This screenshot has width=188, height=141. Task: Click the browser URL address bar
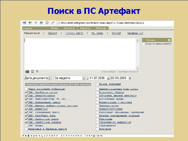coord(115,23)
